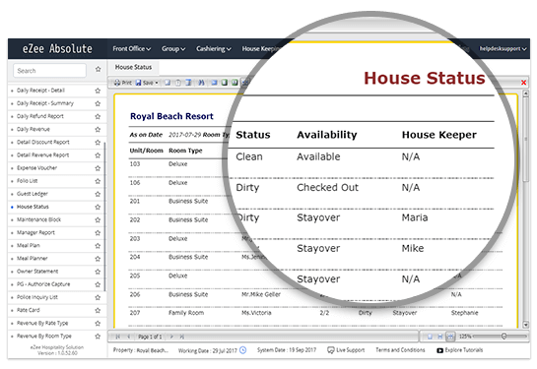Screen dimensions: 537x369
Task: Go to next report page
Action: tap(171, 337)
